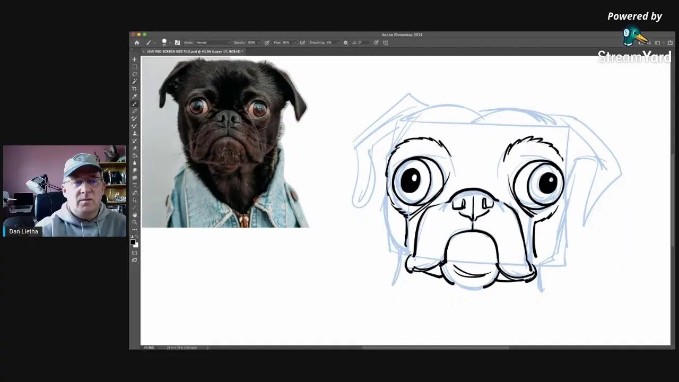
Task: Open the symmetry paint options butterfly icon
Action: click(385, 42)
